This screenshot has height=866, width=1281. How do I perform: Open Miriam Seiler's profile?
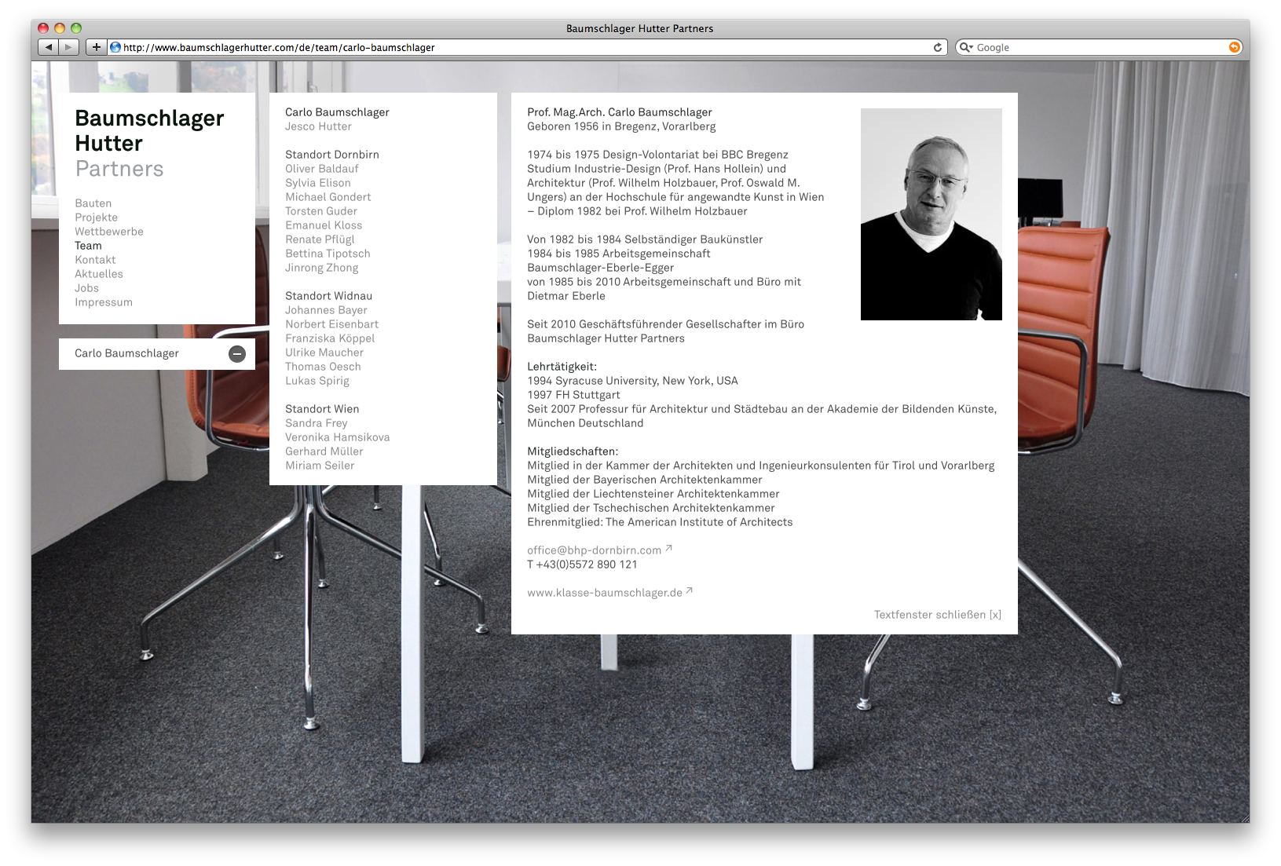[320, 466]
